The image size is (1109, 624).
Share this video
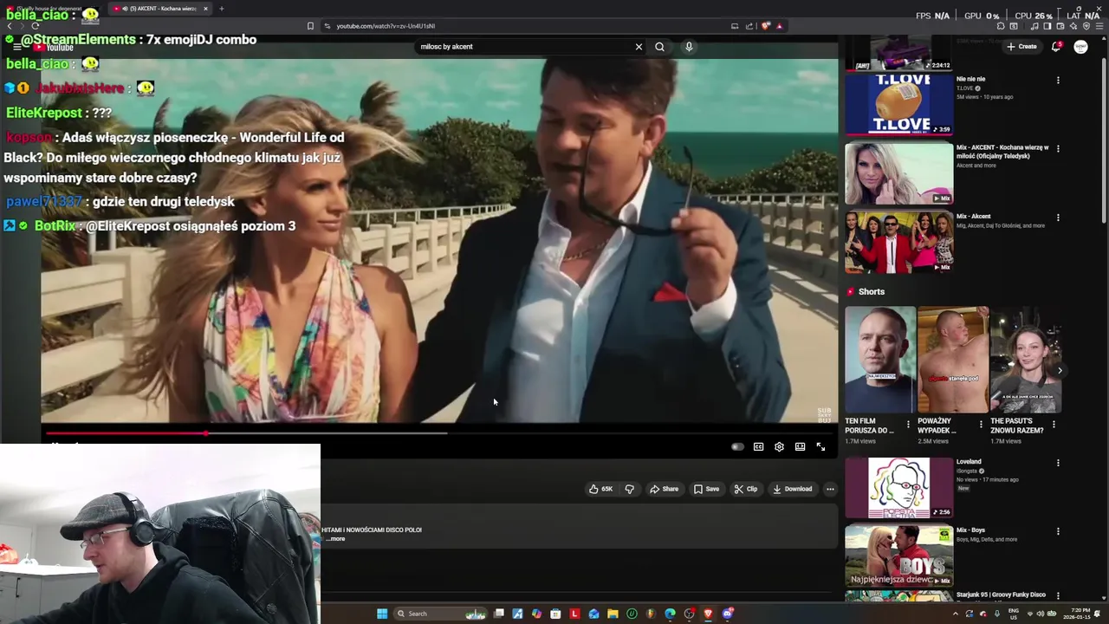[664, 489]
